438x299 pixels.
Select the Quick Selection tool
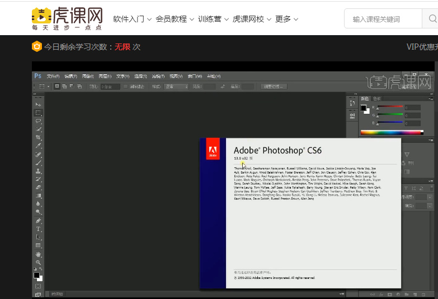[x=38, y=129]
